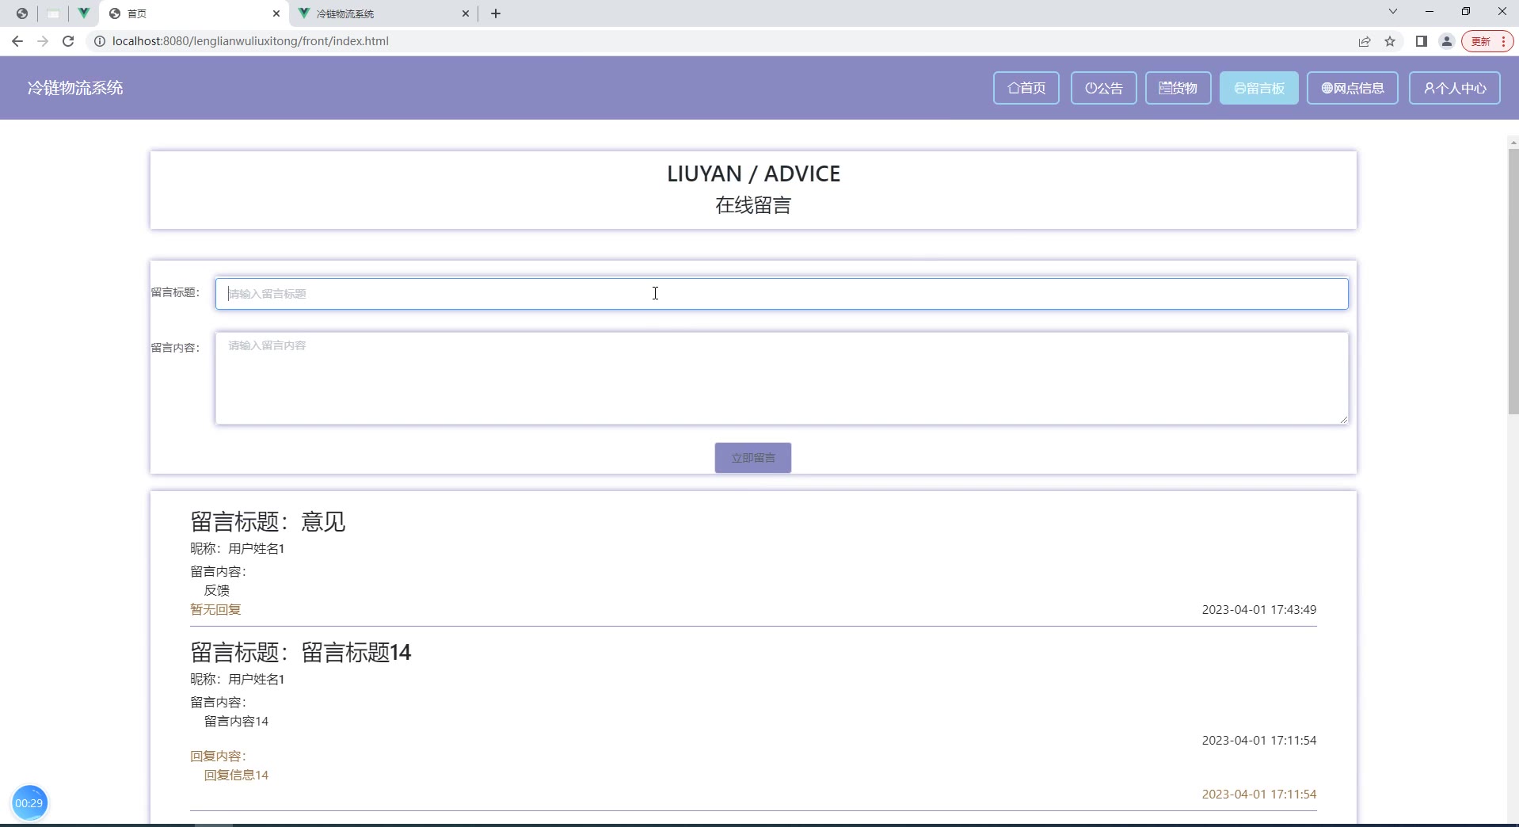The height and width of the screenshot is (827, 1519).
Task: Click the 反馈 message content
Action: [216, 590]
